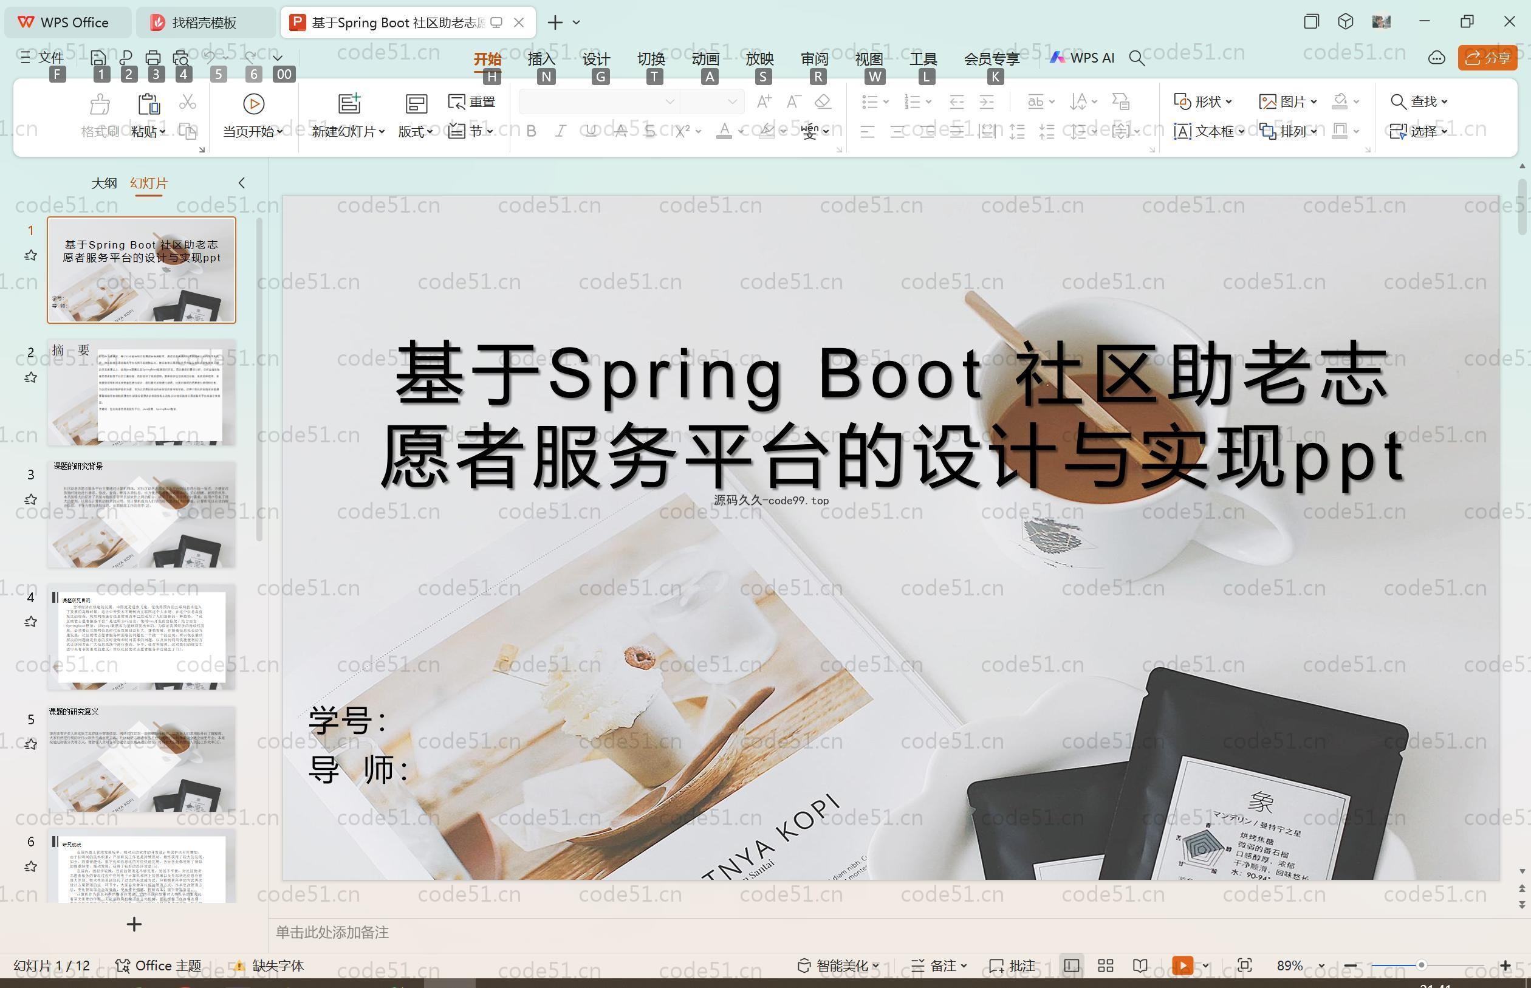Toggle bullet list button

click(x=870, y=101)
